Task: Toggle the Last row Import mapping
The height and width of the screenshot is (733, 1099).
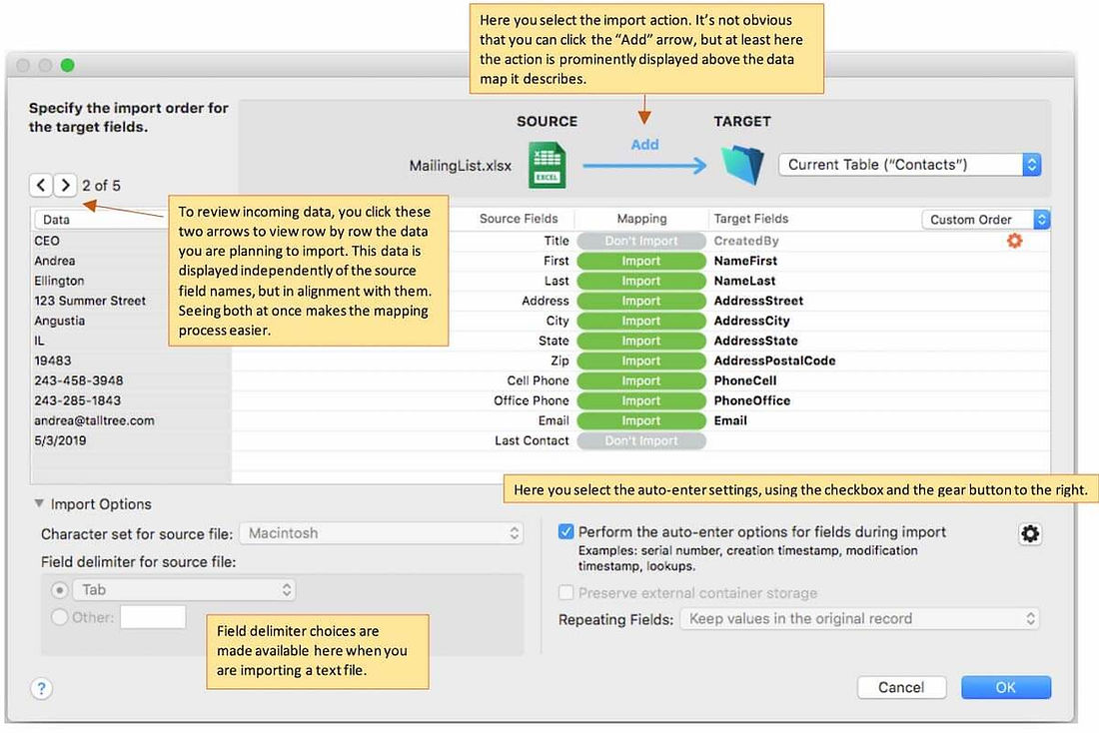Action: click(x=640, y=281)
